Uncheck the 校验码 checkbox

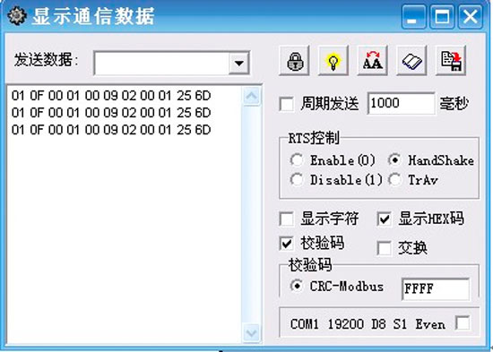287,244
